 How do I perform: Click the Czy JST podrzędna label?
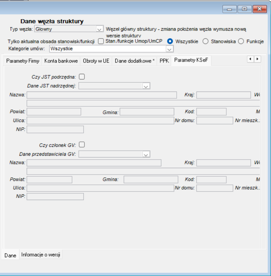tap(54, 77)
